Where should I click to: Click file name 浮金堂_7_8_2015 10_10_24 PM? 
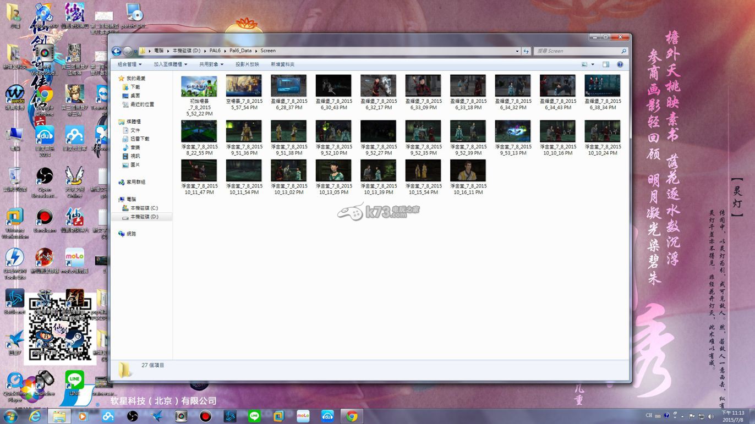tap(603, 150)
